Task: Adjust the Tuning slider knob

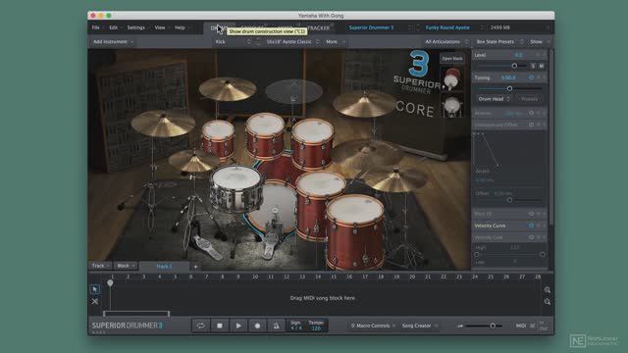Action: (x=509, y=88)
